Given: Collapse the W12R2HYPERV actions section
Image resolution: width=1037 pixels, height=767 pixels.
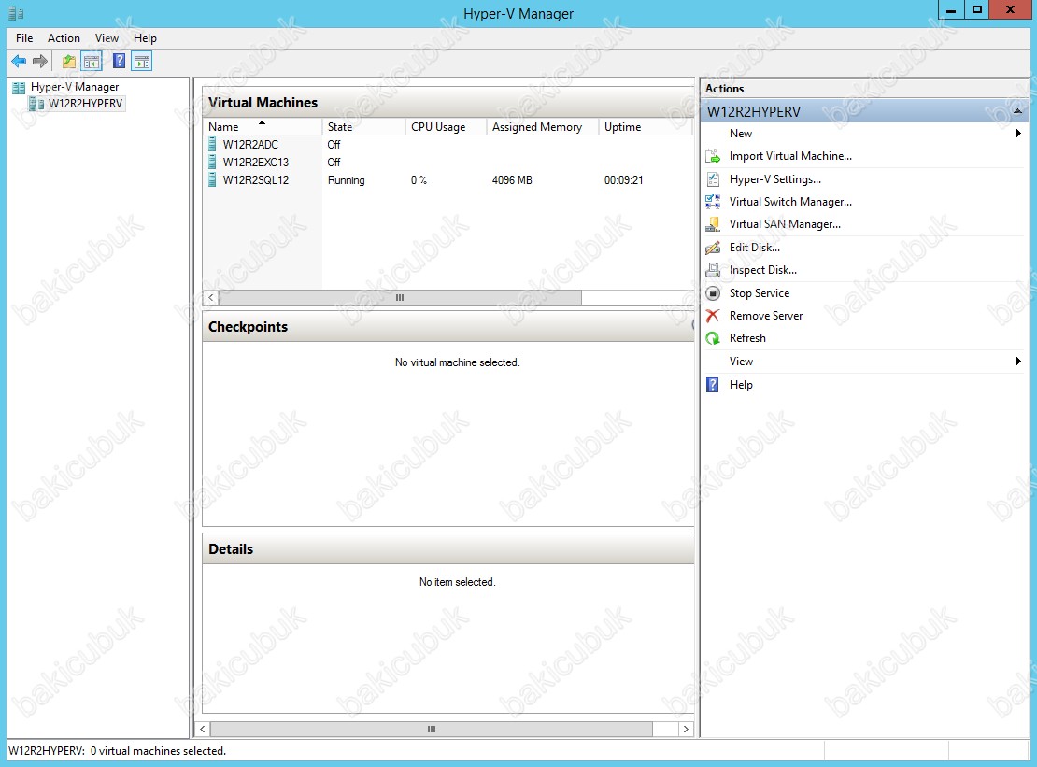Looking at the screenshot, I should pyautogui.click(x=1017, y=111).
